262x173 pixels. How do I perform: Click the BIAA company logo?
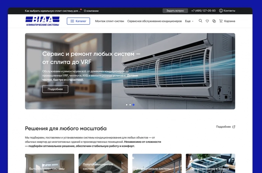[x=43, y=21]
